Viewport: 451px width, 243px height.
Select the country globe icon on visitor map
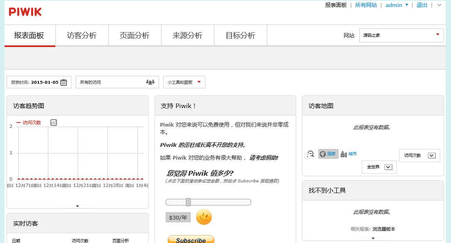pos(323,154)
